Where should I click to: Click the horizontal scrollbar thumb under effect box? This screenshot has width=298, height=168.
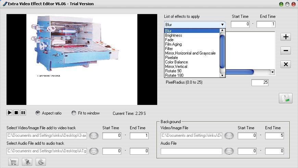coord(239,72)
